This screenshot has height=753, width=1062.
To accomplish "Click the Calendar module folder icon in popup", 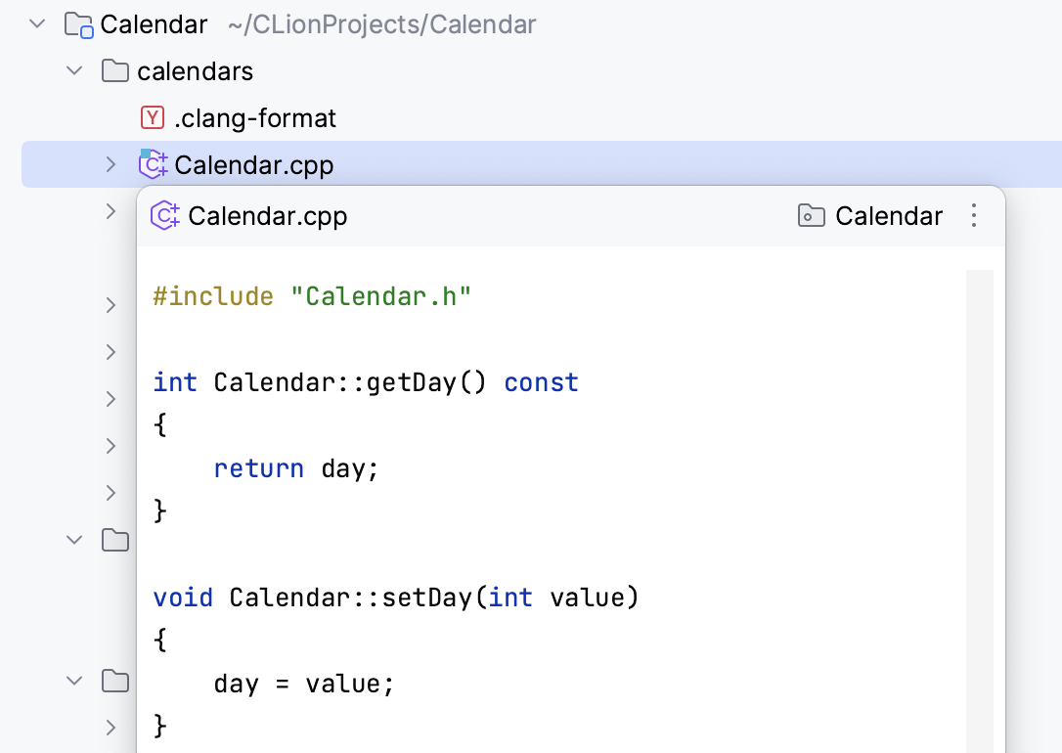I will click(812, 216).
